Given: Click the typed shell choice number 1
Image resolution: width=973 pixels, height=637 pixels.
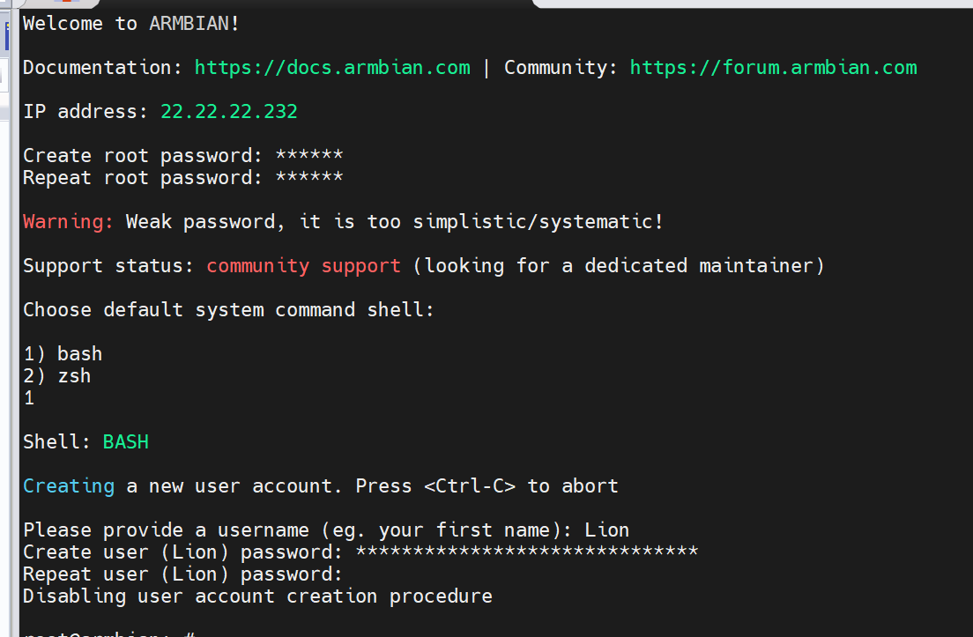Looking at the screenshot, I should pyautogui.click(x=29, y=398).
